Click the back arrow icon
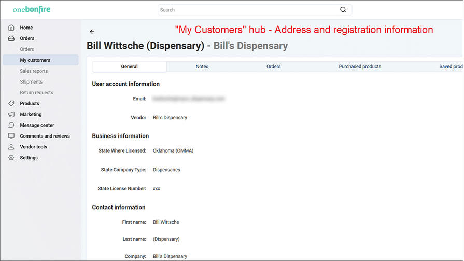Viewport: 464px width, 261px height. coord(92,32)
